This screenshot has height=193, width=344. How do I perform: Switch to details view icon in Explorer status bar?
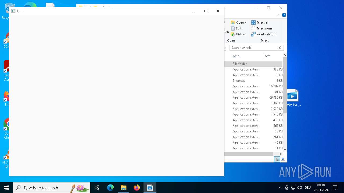277,159
